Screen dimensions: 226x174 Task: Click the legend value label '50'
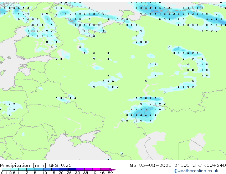(111, 173)
